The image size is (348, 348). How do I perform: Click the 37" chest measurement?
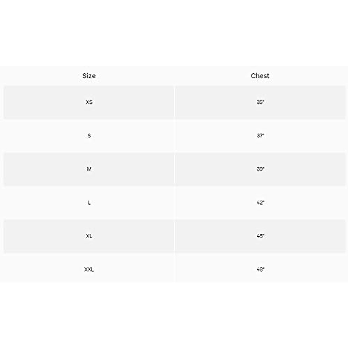click(x=260, y=135)
